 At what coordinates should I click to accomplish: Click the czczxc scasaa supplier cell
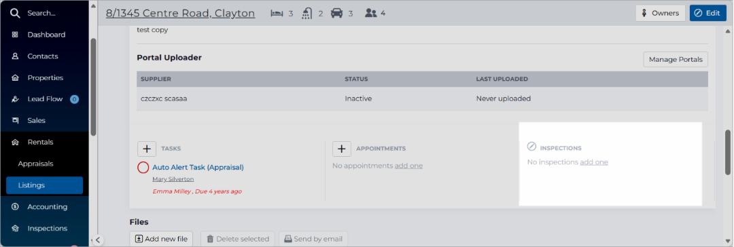(x=164, y=98)
